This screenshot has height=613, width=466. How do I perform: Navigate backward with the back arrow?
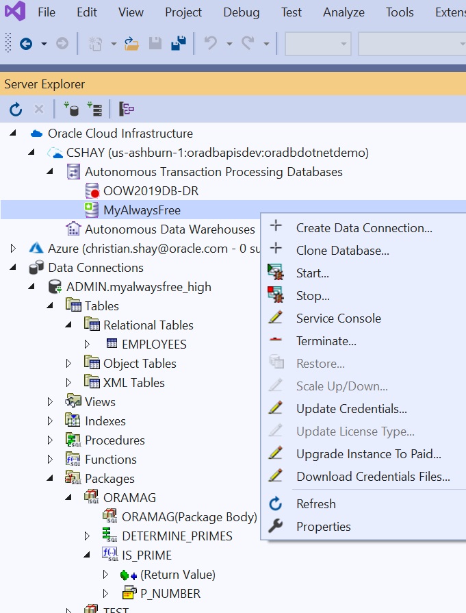click(x=26, y=43)
